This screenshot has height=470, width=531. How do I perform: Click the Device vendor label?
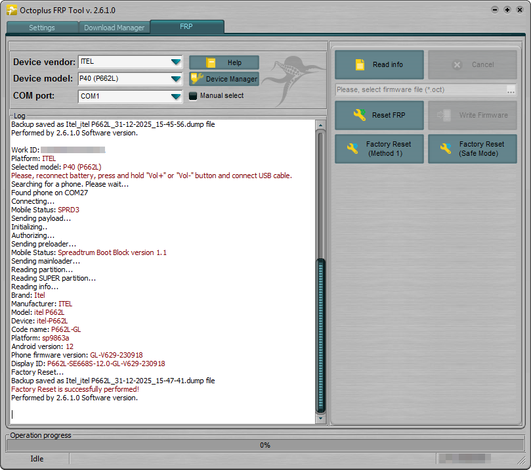click(x=44, y=62)
